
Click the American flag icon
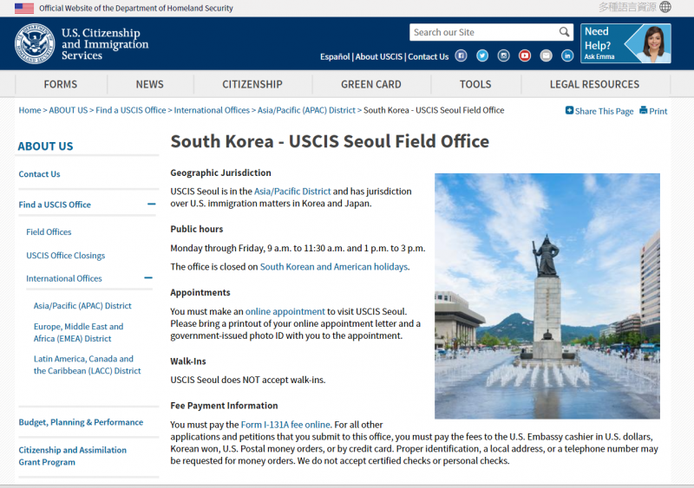(x=24, y=8)
